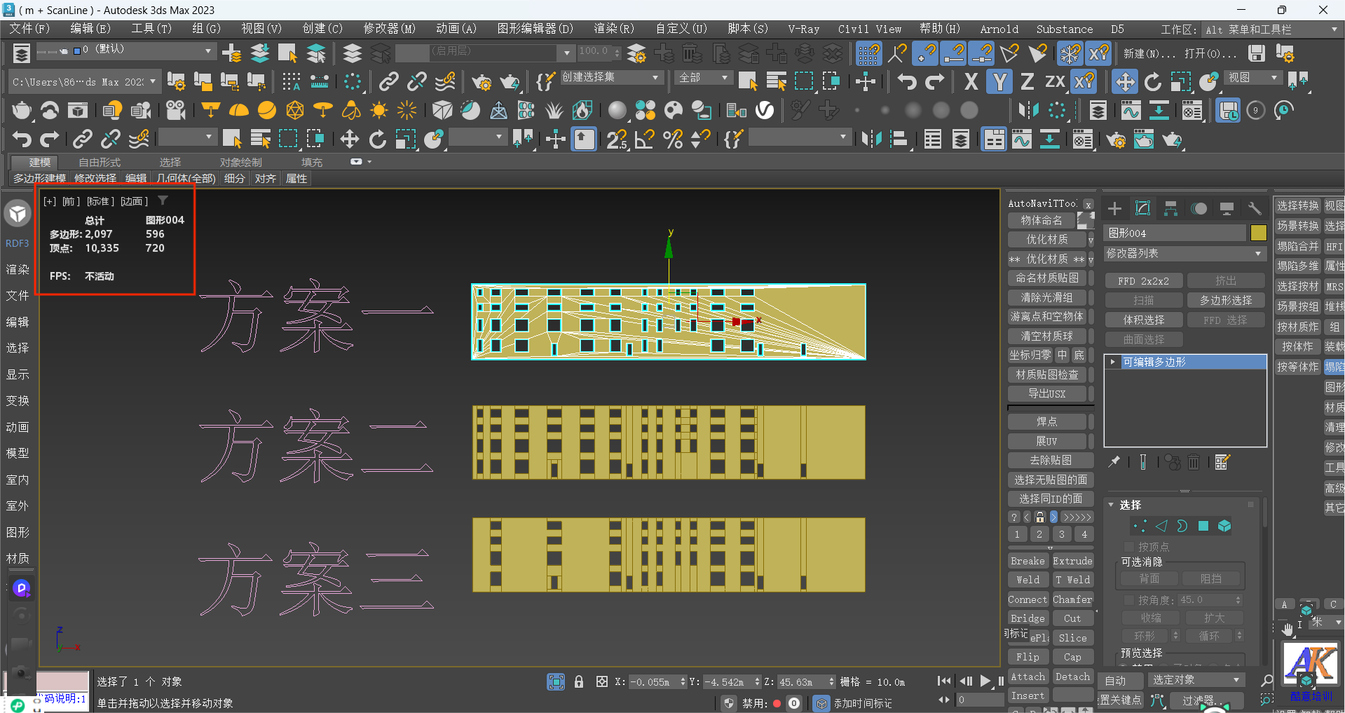1345x713 pixels.
Task: Open the 视图 reference coordinate dropdown
Action: click(1253, 77)
